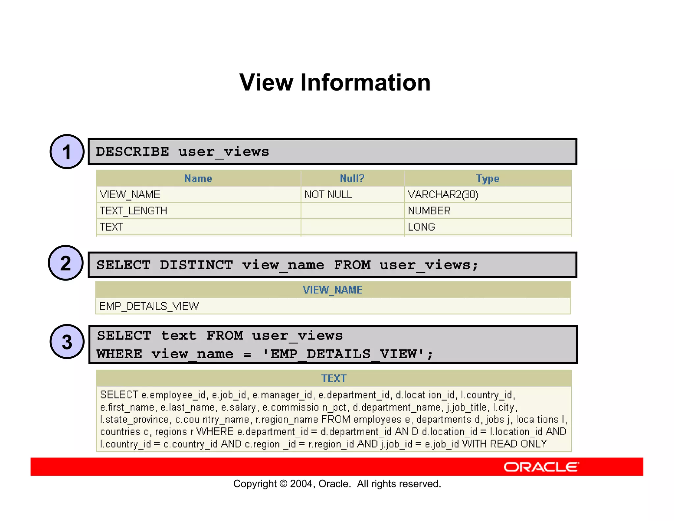Click the 'Name' column header
674x521 pixels.
(198, 178)
